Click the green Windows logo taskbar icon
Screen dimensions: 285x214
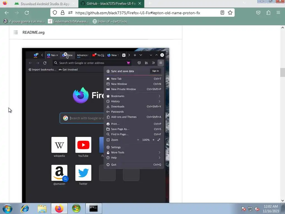[x=76, y=208]
